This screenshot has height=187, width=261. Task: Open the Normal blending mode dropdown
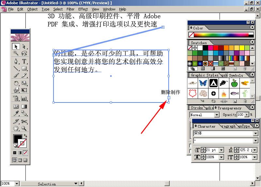coord(217,115)
